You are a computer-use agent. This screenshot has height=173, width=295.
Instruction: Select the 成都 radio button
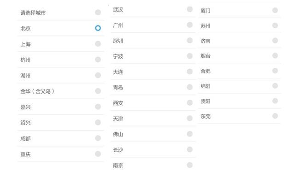click(98, 138)
